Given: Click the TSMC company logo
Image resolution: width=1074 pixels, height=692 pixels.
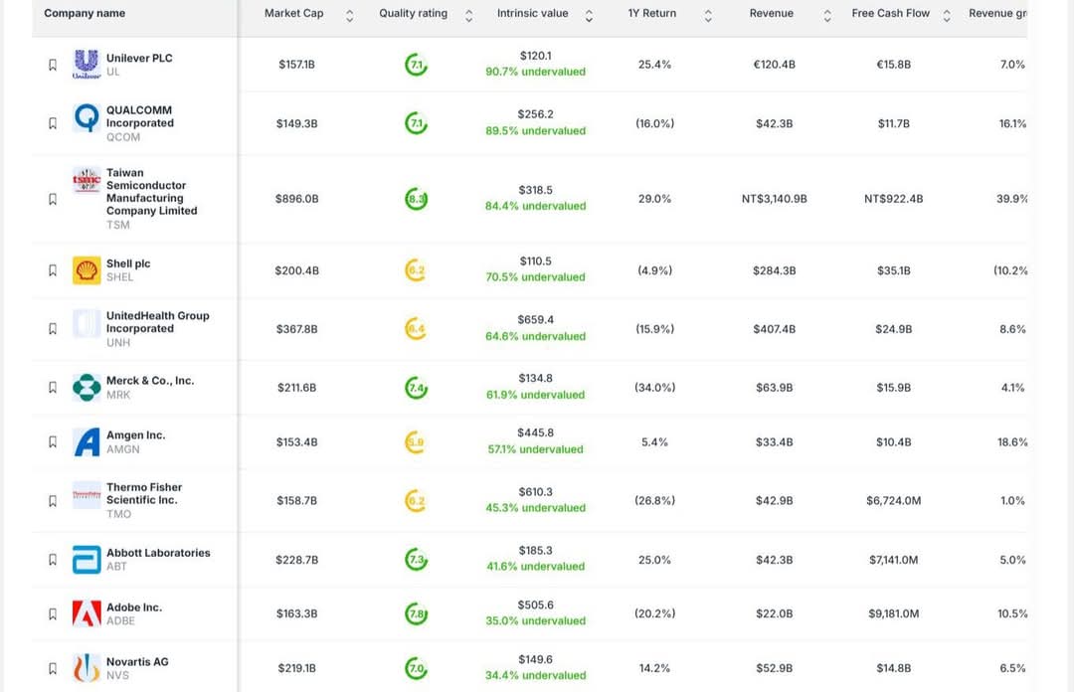Looking at the screenshot, I should tap(87, 181).
